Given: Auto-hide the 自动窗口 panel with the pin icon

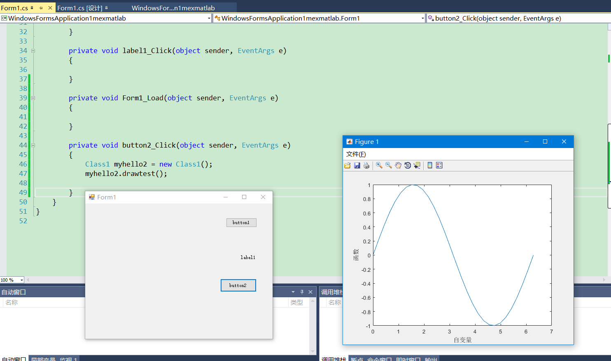Looking at the screenshot, I should (302, 292).
